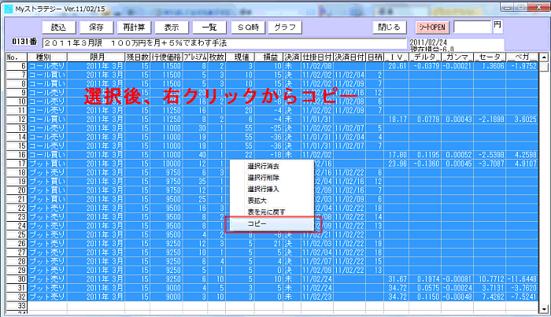This screenshot has width=551, height=317.
Task: Select 表拡大 in the context menu
Action: tap(257, 201)
